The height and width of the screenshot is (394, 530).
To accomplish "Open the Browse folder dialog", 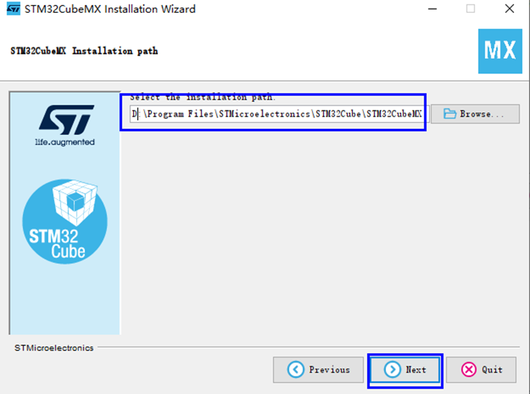I will point(475,114).
